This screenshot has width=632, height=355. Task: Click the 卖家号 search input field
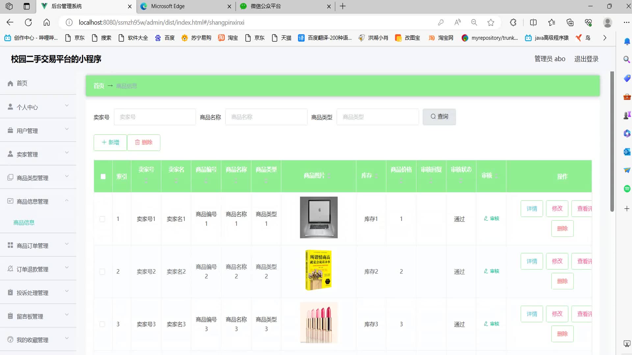point(155,117)
